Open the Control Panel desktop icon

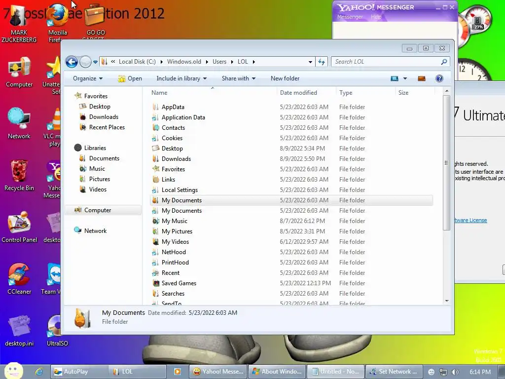click(x=19, y=227)
